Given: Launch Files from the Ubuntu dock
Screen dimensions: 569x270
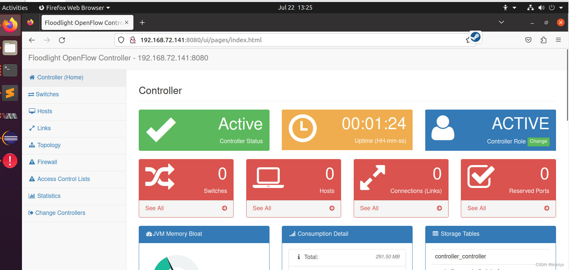Looking at the screenshot, I should click(x=10, y=48).
